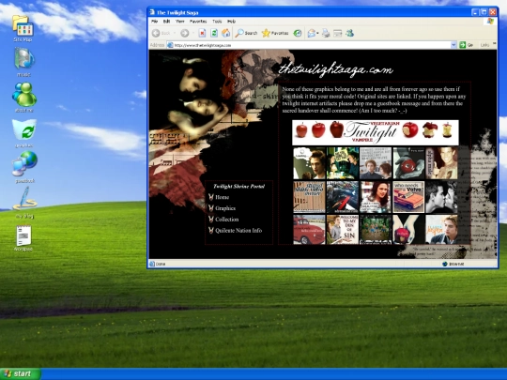Viewport: 507px width, 380px height.
Task: Open the graphics recycle bin icon
Action: point(24,133)
